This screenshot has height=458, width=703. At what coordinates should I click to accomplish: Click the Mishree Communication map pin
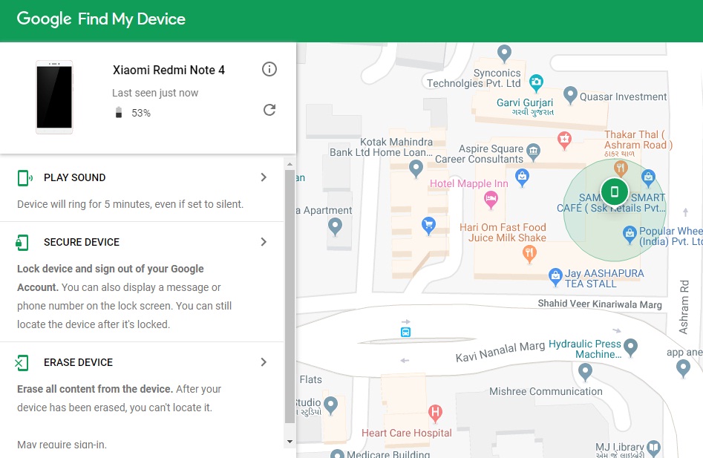585,372
